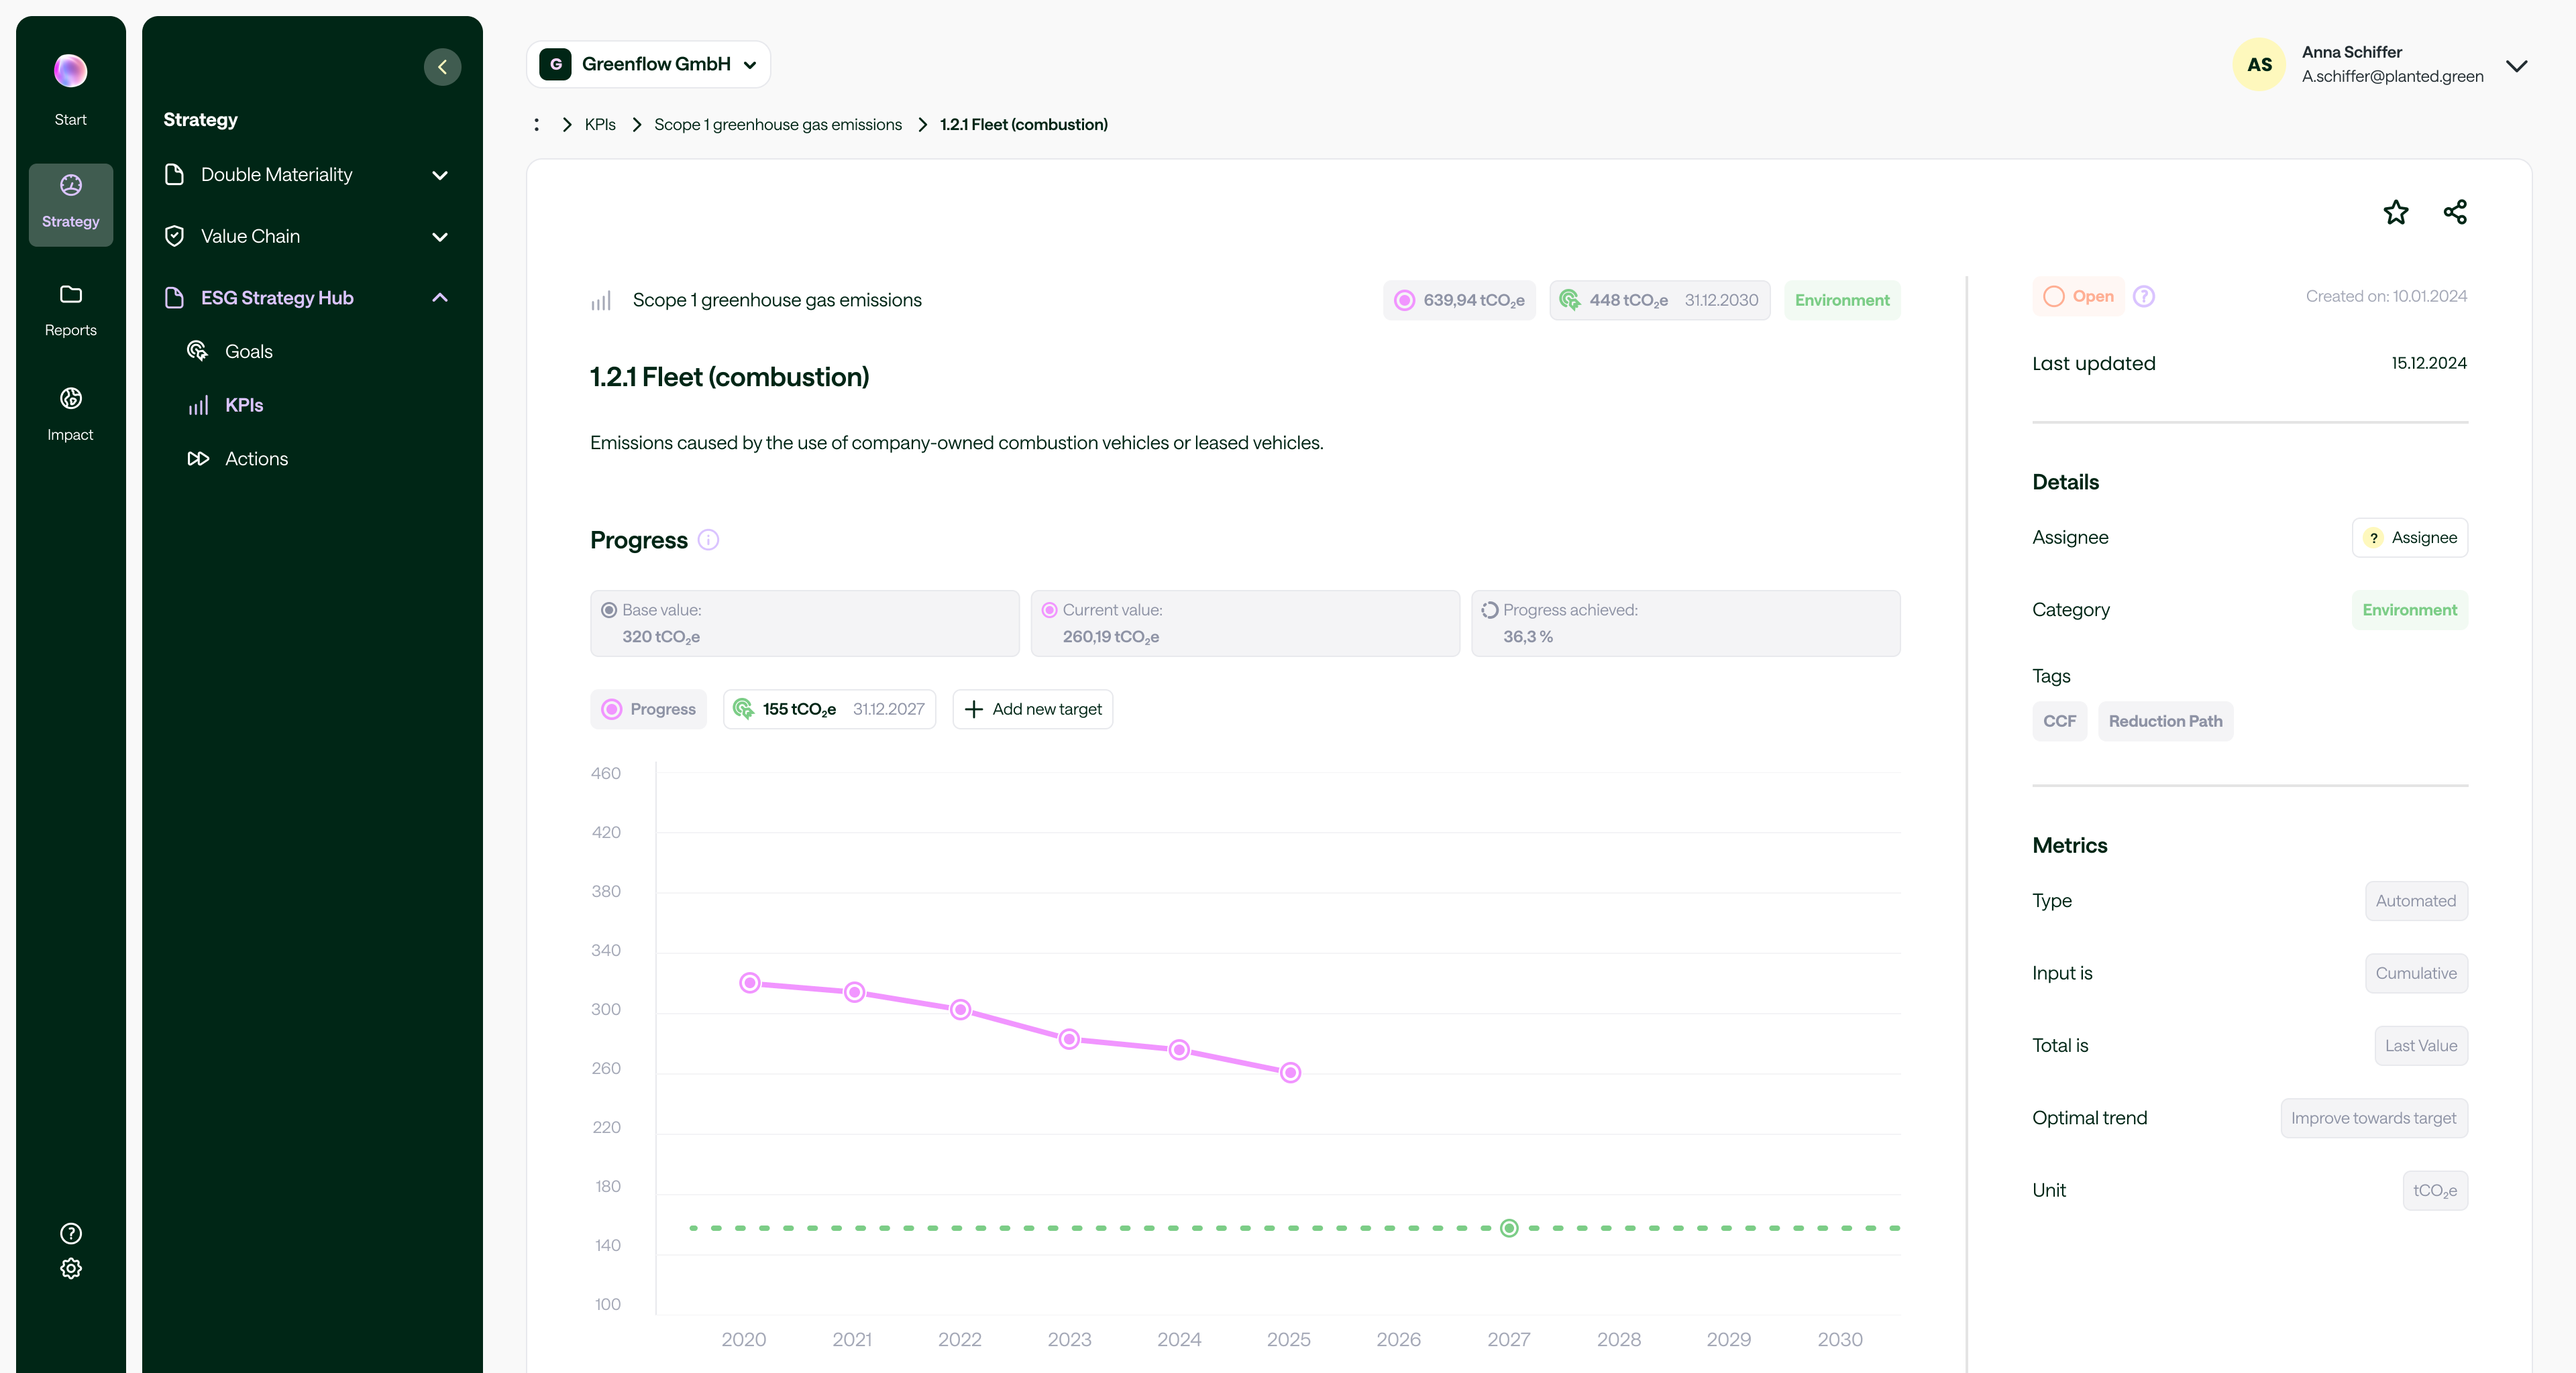Open the Reports folder icon
This screenshot has width=2576, height=1373.
pyautogui.click(x=70, y=295)
